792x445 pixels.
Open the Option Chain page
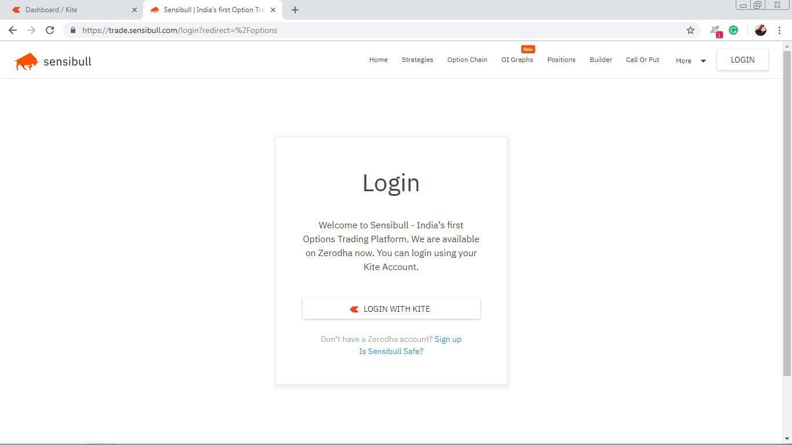pyautogui.click(x=467, y=60)
